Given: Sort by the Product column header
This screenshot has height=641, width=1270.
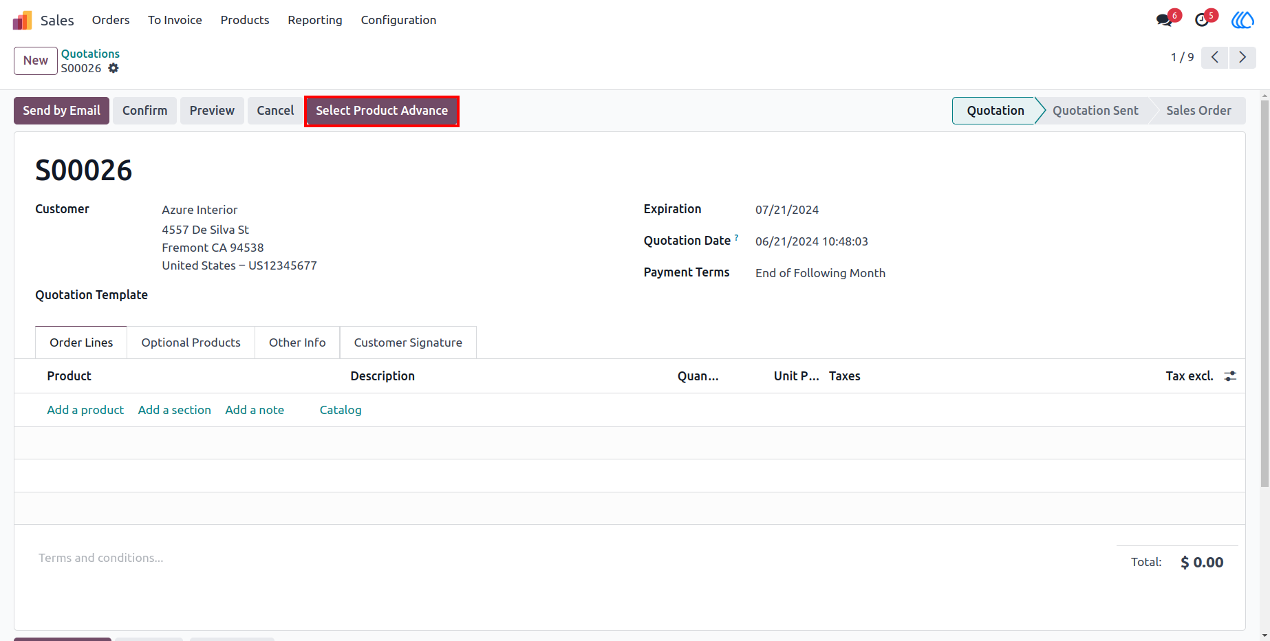Looking at the screenshot, I should pos(69,376).
